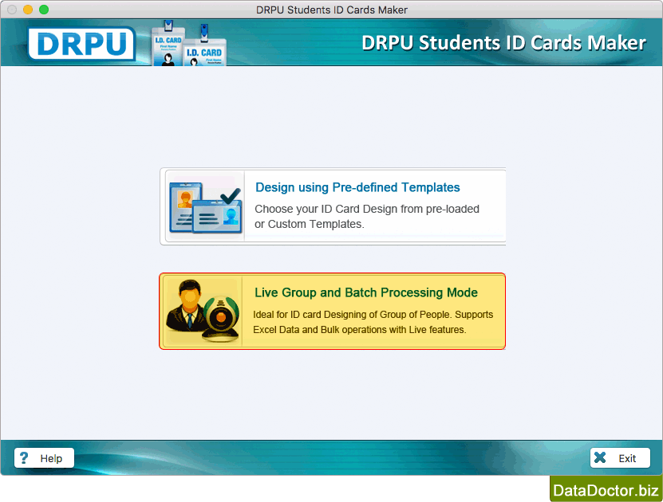Screen dimensions: 663x502
Task: Click the Exit button
Action: tap(620, 457)
